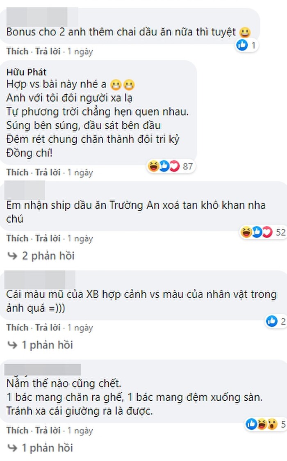This screenshot has width=287, height=461.
Task: Expand '1 phản hồi' under 'Nằm thế nào' comment
Action: click(x=47, y=447)
